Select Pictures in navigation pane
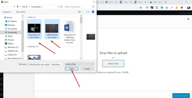The image size is (192, 98). click(9, 40)
